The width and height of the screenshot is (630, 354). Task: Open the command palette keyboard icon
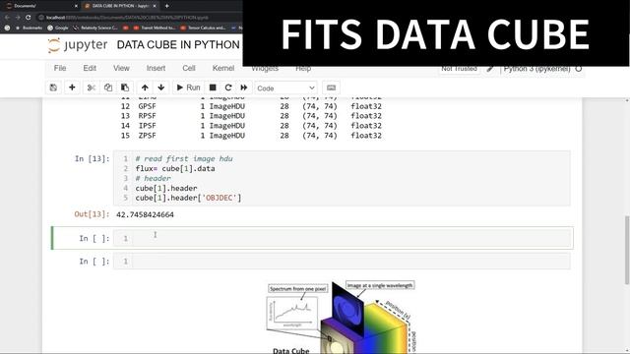[x=331, y=88]
